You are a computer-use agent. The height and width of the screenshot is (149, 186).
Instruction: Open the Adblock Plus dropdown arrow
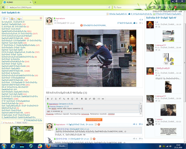coord(177,7)
